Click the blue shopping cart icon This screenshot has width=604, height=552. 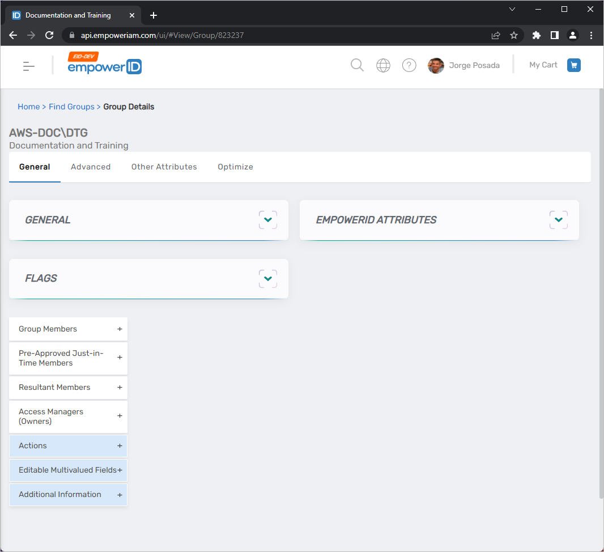[x=573, y=65]
